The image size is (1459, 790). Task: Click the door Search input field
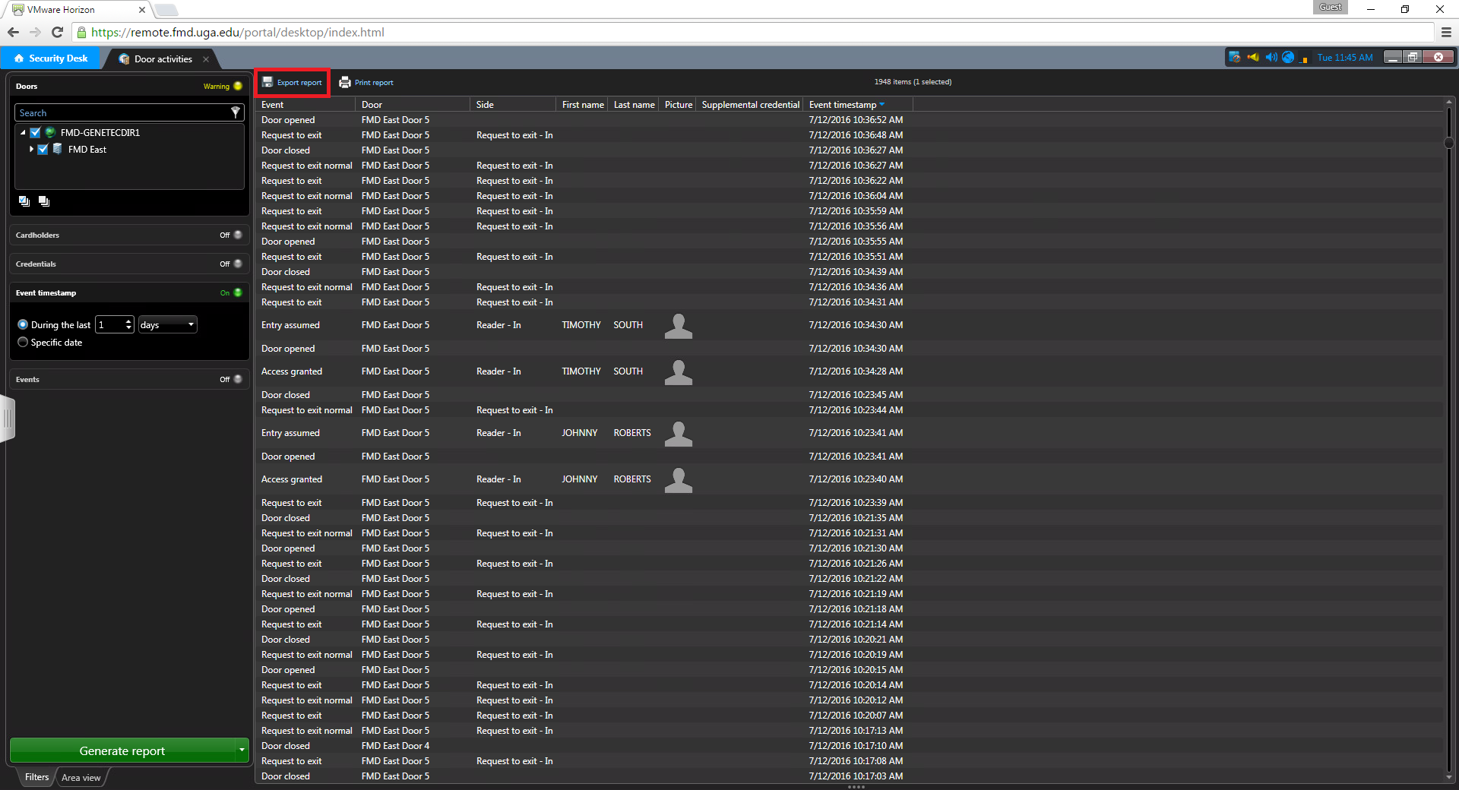point(122,113)
